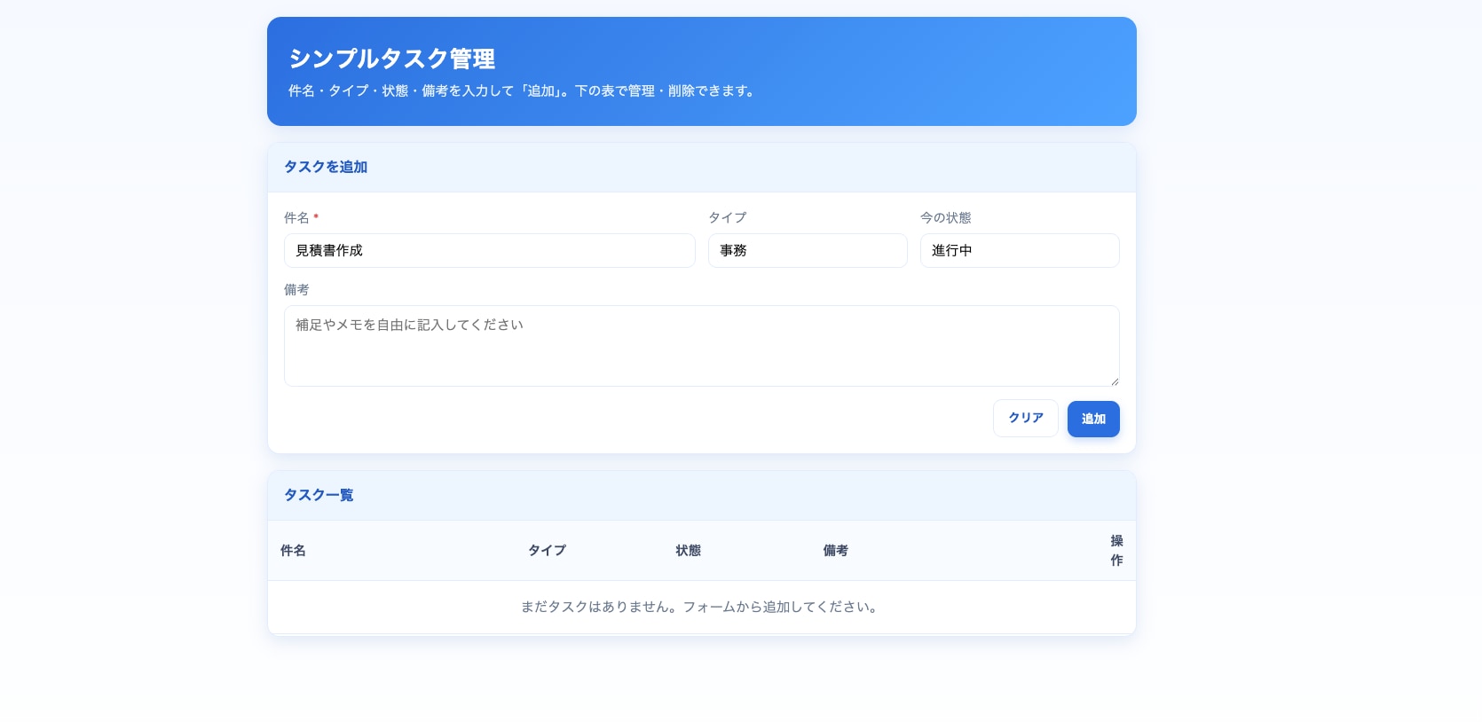Screen dimensions: 1482x722
Task: Click the 件名 label with red asterisk
Action: tap(300, 218)
